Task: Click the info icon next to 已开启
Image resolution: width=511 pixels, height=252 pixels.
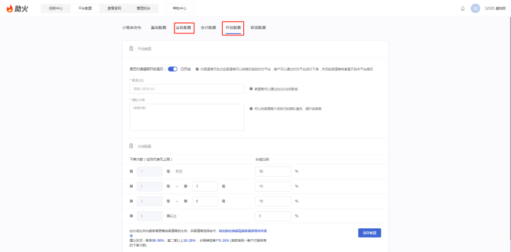Action: point(197,69)
